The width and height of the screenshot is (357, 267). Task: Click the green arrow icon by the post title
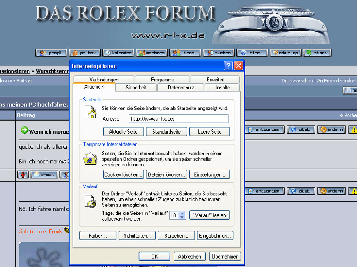pyautogui.click(x=25, y=130)
